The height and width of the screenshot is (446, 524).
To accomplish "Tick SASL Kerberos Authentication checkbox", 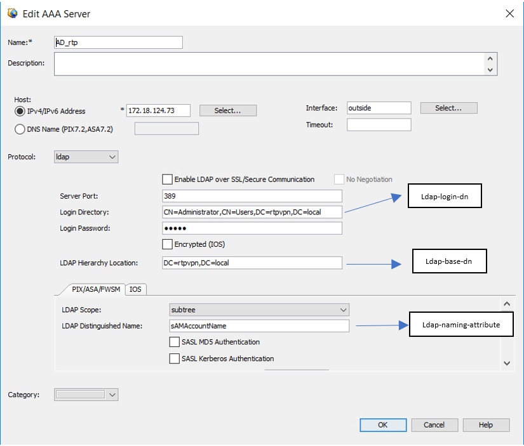I will pyautogui.click(x=175, y=358).
